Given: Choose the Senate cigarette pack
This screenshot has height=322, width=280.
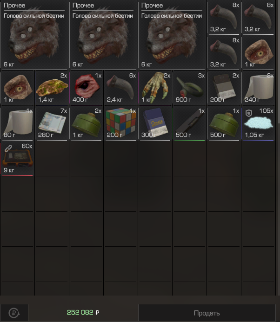Looking at the screenshot, I should coord(155,123).
